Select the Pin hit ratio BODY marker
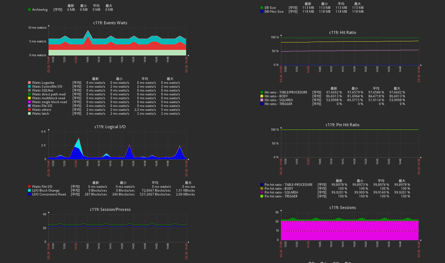 click(261, 188)
